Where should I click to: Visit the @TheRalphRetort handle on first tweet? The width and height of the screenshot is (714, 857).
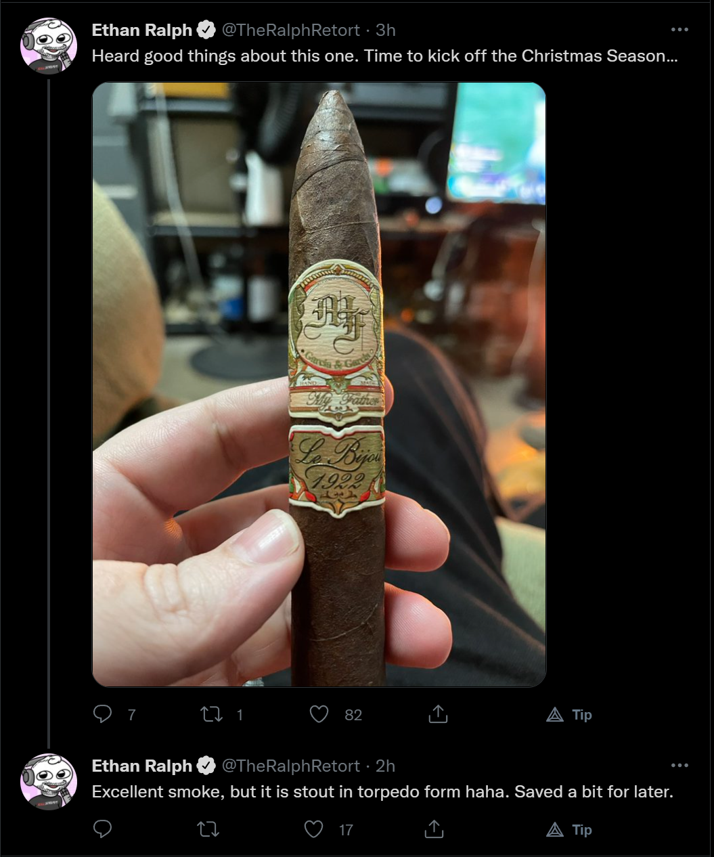[291, 30]
